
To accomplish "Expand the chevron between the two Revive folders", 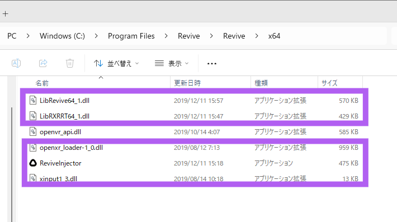I will click(211, 36).
